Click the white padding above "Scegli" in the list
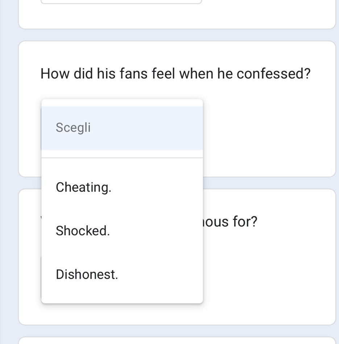Image resolution: width=339 pixels, height=344 pixels. pyautogui.click(x=122, y=103)
